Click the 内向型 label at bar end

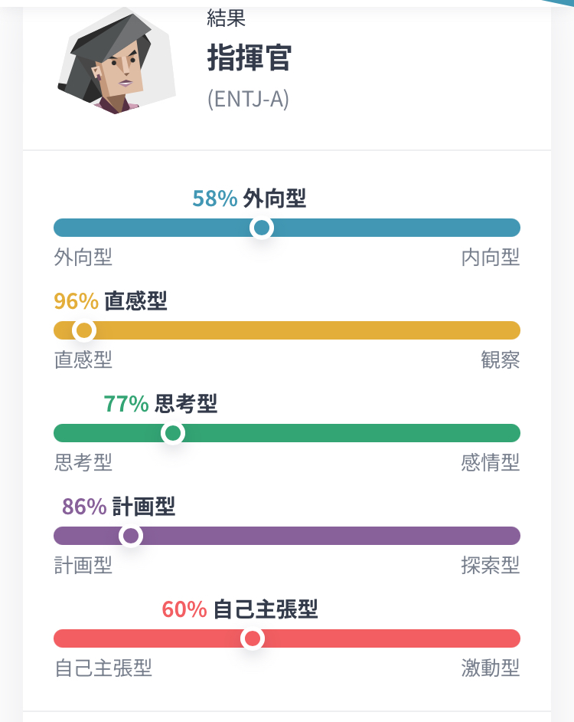(491, 258)
